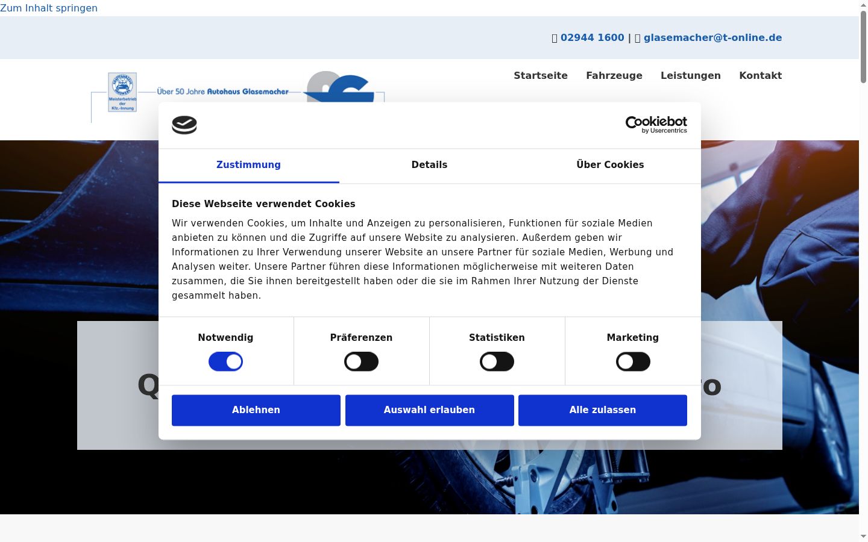Click the heading Diese Webseite verwendet Cookies
Image resolution: width=868 pixels, height=542 pixels.
(x=263, y=204)
